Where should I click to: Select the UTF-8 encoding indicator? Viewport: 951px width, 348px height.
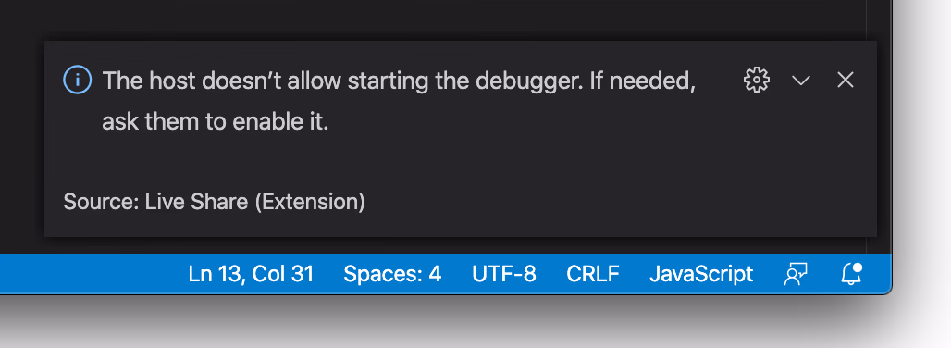tap(504, 274)
